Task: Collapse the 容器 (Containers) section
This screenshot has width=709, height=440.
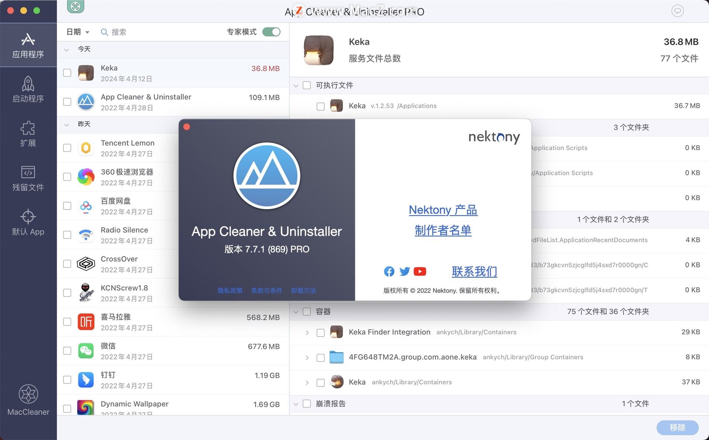Action: tap(296, 312)
